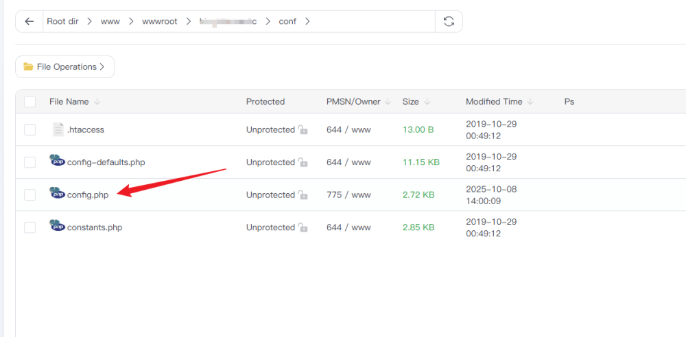Image resolution: width=686 pixels, height=337 pixels.
Task: Click the .htaccess document icon
Action: [58, 129]
